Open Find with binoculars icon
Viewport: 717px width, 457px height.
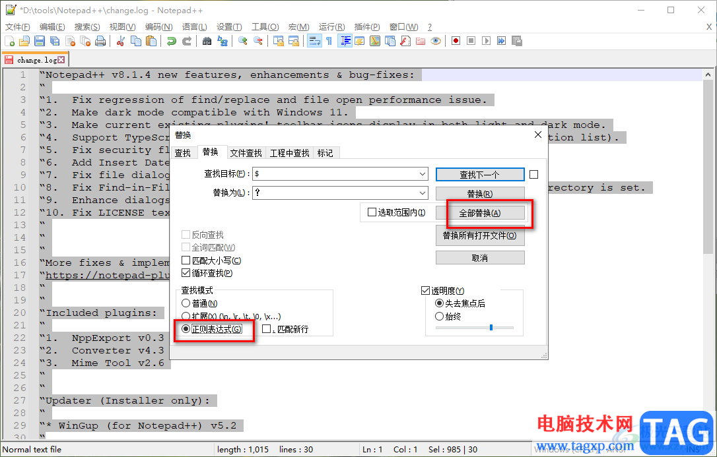coord(207,41)
